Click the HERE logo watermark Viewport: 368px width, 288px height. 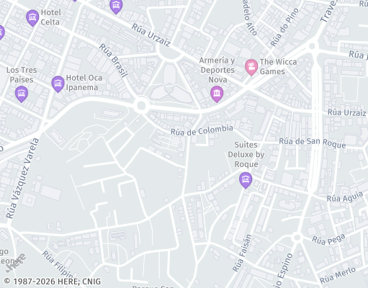pyautogui.click(x=15, y=264)
